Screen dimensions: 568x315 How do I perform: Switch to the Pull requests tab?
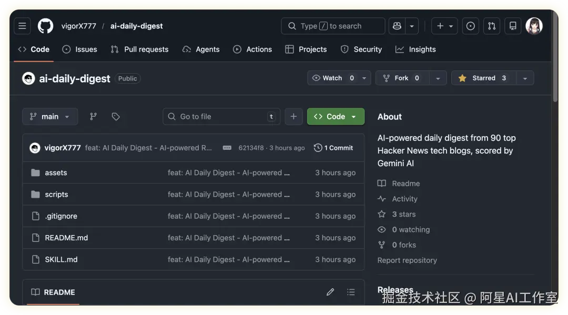point(139,49)
